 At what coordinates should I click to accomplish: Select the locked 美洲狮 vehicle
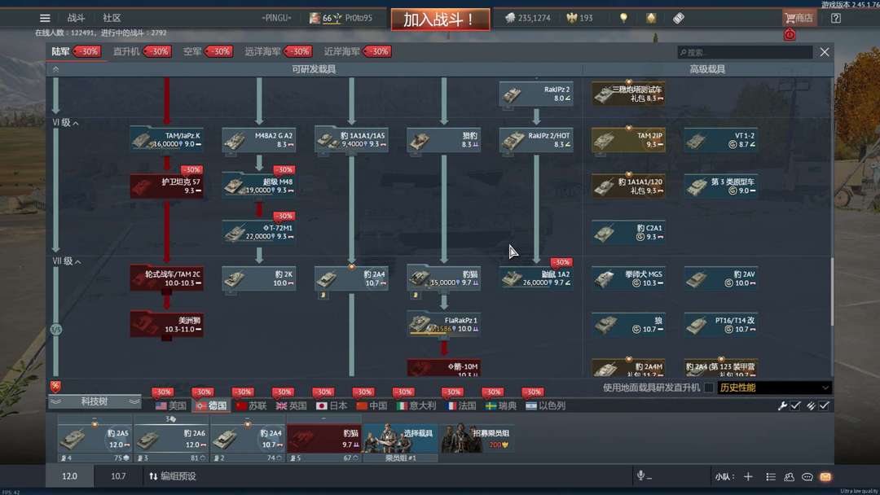167,325
